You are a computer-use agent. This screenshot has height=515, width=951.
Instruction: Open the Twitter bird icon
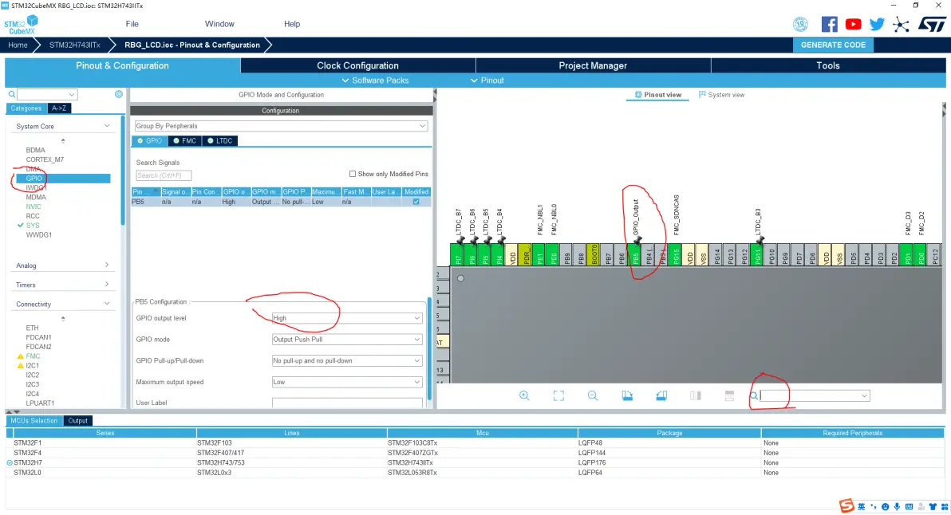(876, 24)
